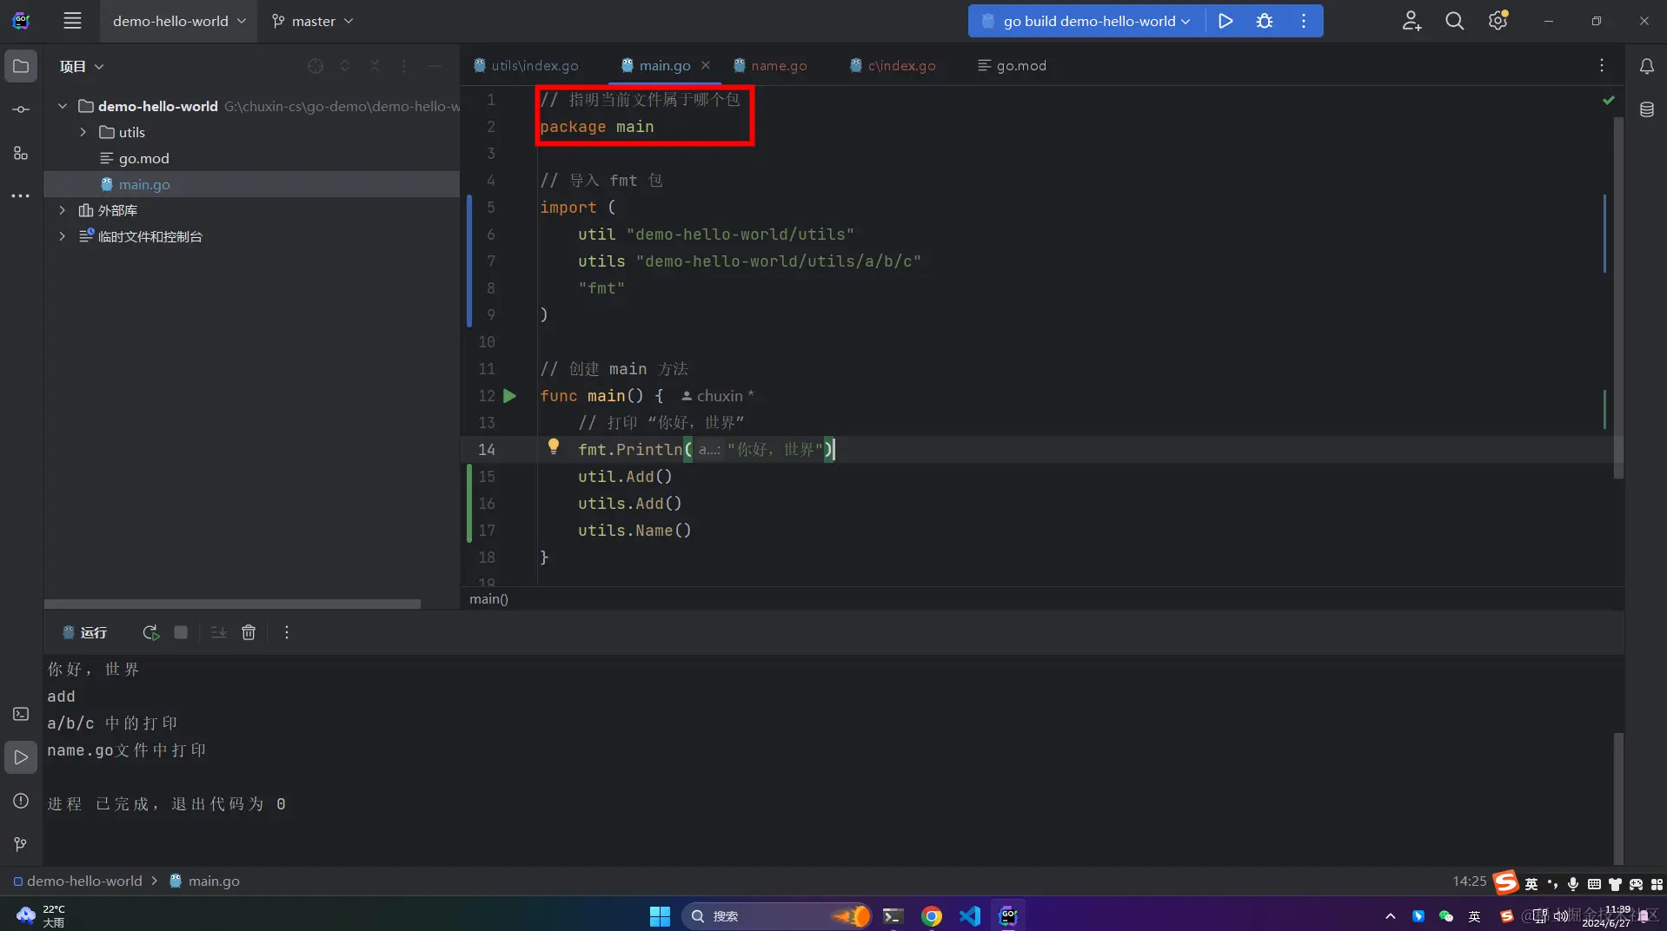The width and height of the screenshot is (1667, 931).
Task: Click the project panel horizontal scrollbar
Action: [233, 604]
